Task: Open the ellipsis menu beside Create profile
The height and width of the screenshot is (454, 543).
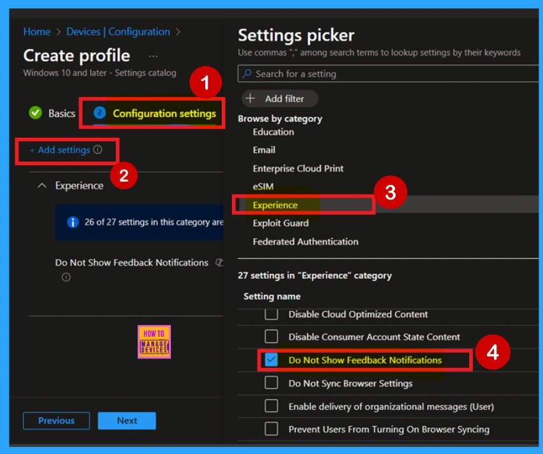Action: (153, 56)
